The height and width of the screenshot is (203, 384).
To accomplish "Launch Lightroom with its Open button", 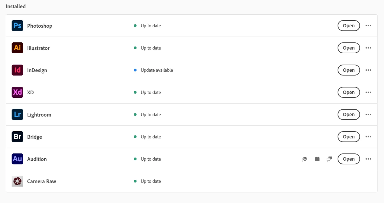I will (x=349, y=114).
